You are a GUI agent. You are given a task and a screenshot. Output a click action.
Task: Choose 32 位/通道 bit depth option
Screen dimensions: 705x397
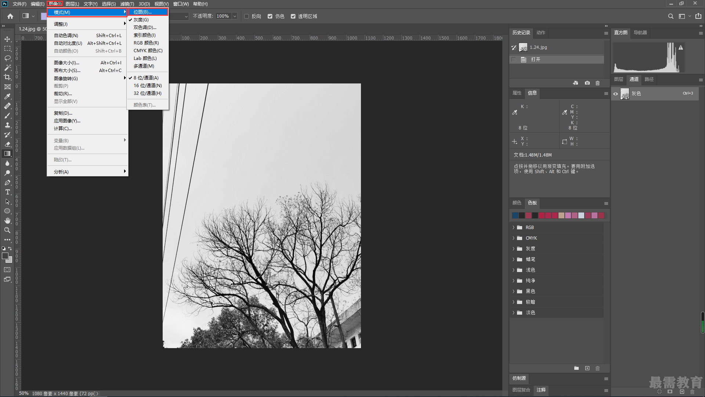pos(148,93)
